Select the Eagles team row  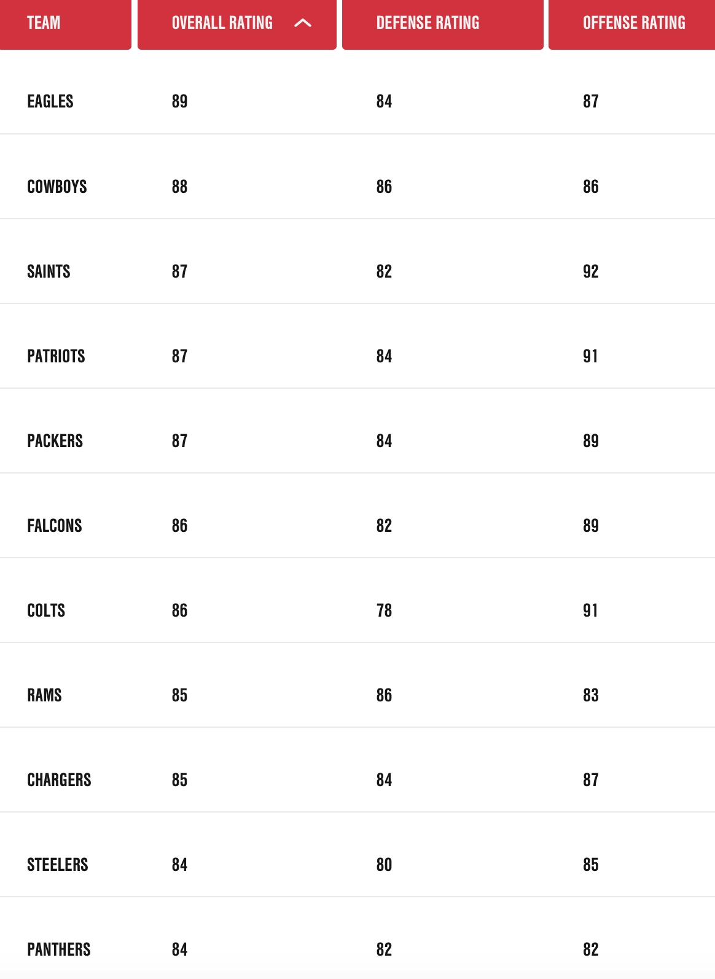[50, 101]
